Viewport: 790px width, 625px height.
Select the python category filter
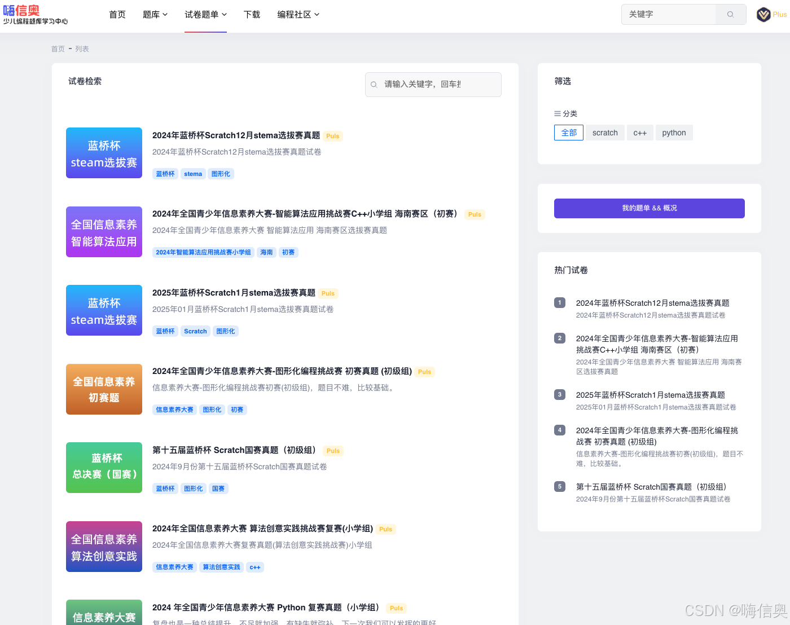click(674, 133)
